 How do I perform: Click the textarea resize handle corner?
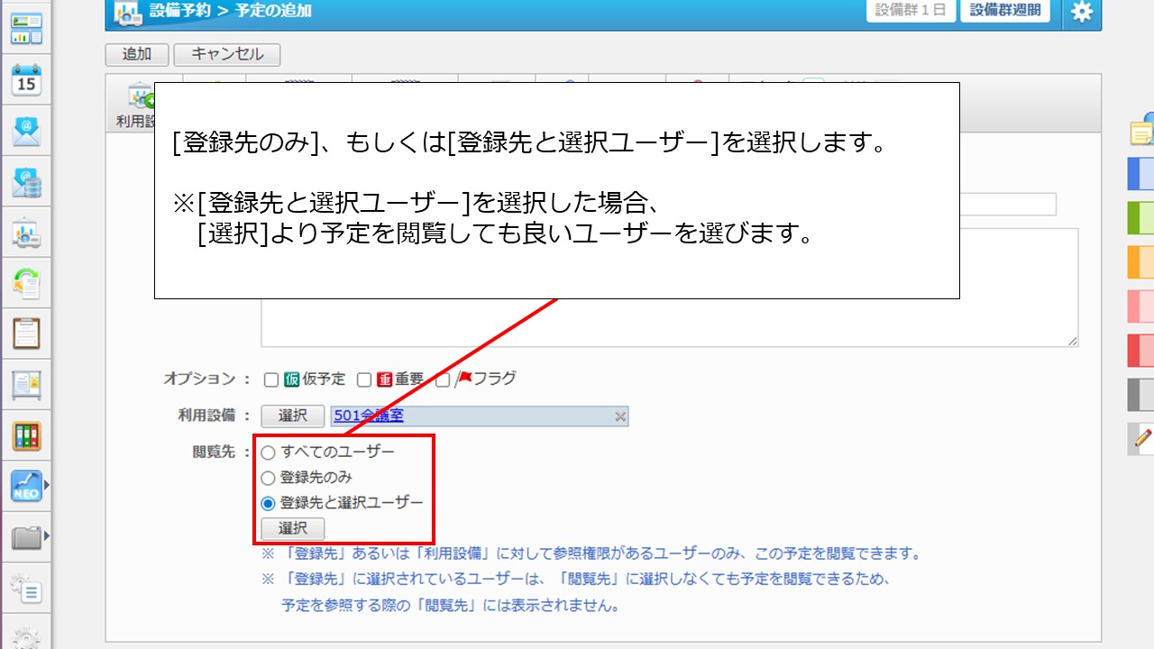coord(1073,342)
